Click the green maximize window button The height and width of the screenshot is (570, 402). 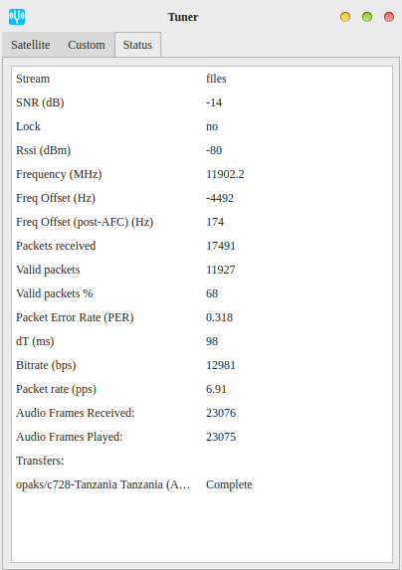click(367, 17)
